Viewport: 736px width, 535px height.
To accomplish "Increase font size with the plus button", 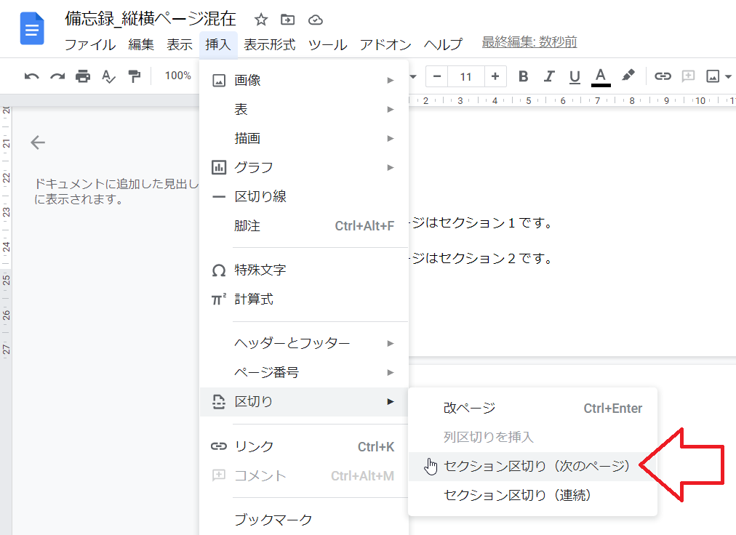I will pos(495,76).
